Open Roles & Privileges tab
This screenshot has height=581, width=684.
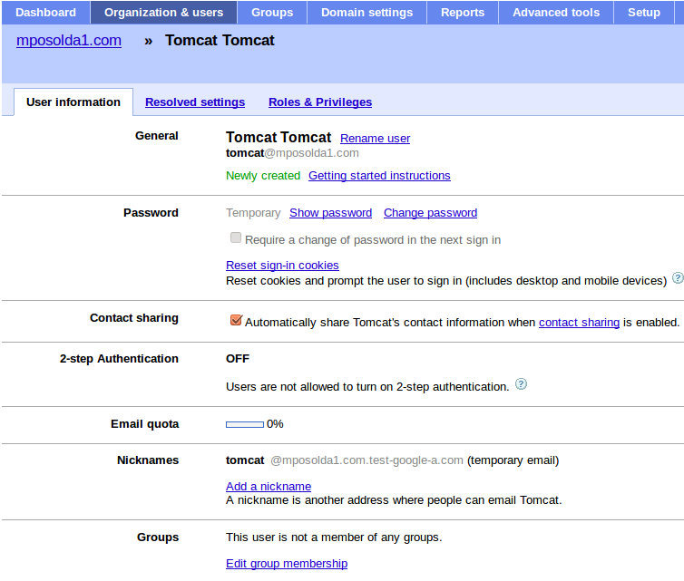pos(320,102)
